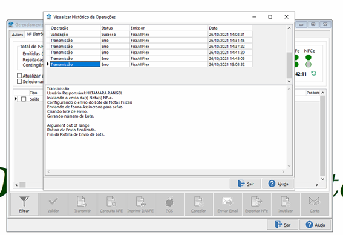Viewport: 343px width, 235px height.
Task: Click the operations list scrollbar thumb
Action: (289, 65)
